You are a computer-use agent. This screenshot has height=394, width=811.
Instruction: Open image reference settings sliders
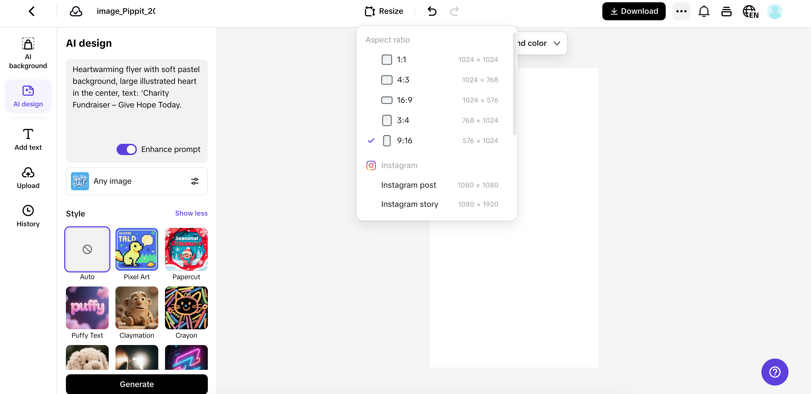pyautogui.click(x=195, y=181)
